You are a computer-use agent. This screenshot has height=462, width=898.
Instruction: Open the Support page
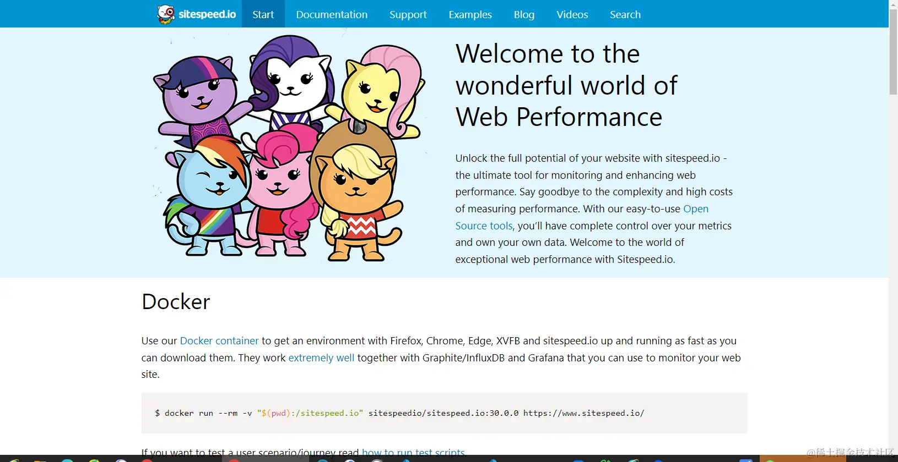(x=408, y=14)
